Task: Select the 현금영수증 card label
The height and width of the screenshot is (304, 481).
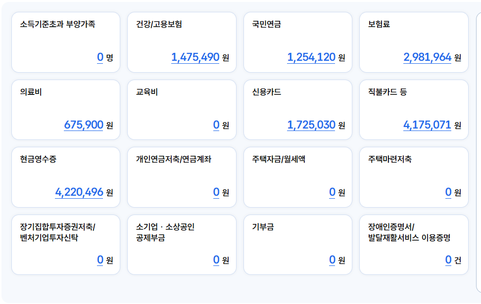Action: click(x=38, y=159)
